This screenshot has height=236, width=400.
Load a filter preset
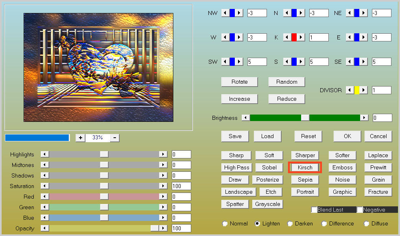coord(267,136)
